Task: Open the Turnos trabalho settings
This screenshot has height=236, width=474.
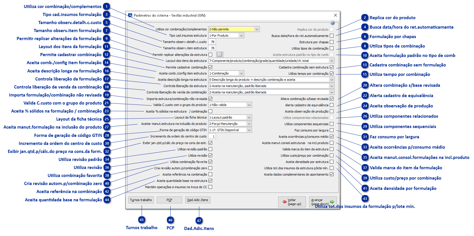Action: pos(141,200)
